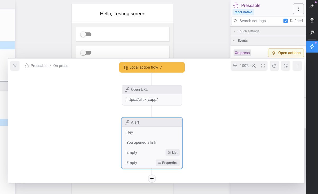Viewport: 318px width, 194px height.
Task: Click the crosshair recenter icon
Action: point(274,66)
